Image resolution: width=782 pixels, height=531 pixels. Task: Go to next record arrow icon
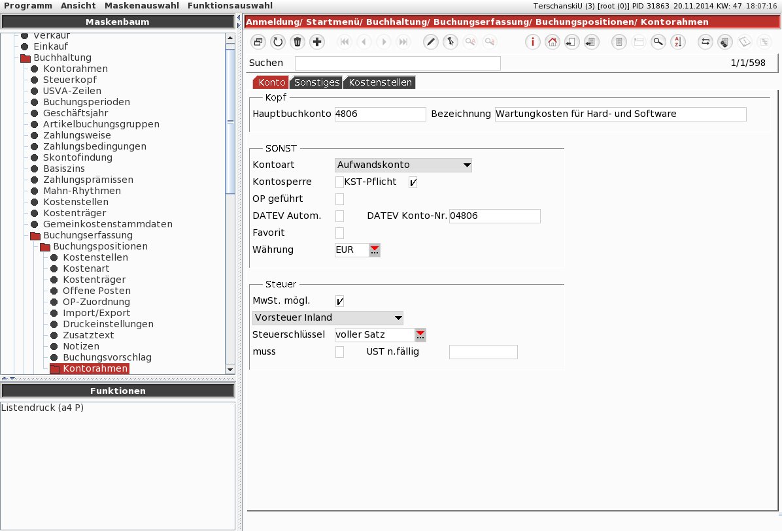(x=384, y=42)
